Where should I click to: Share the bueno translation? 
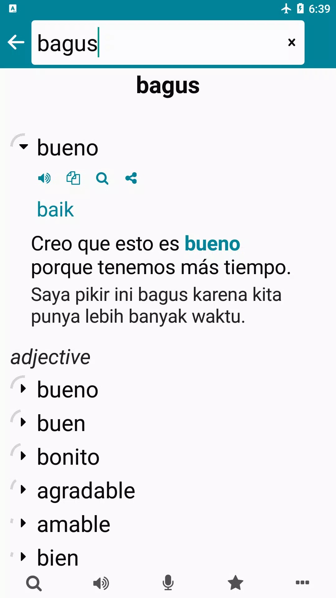click(131, 178)
